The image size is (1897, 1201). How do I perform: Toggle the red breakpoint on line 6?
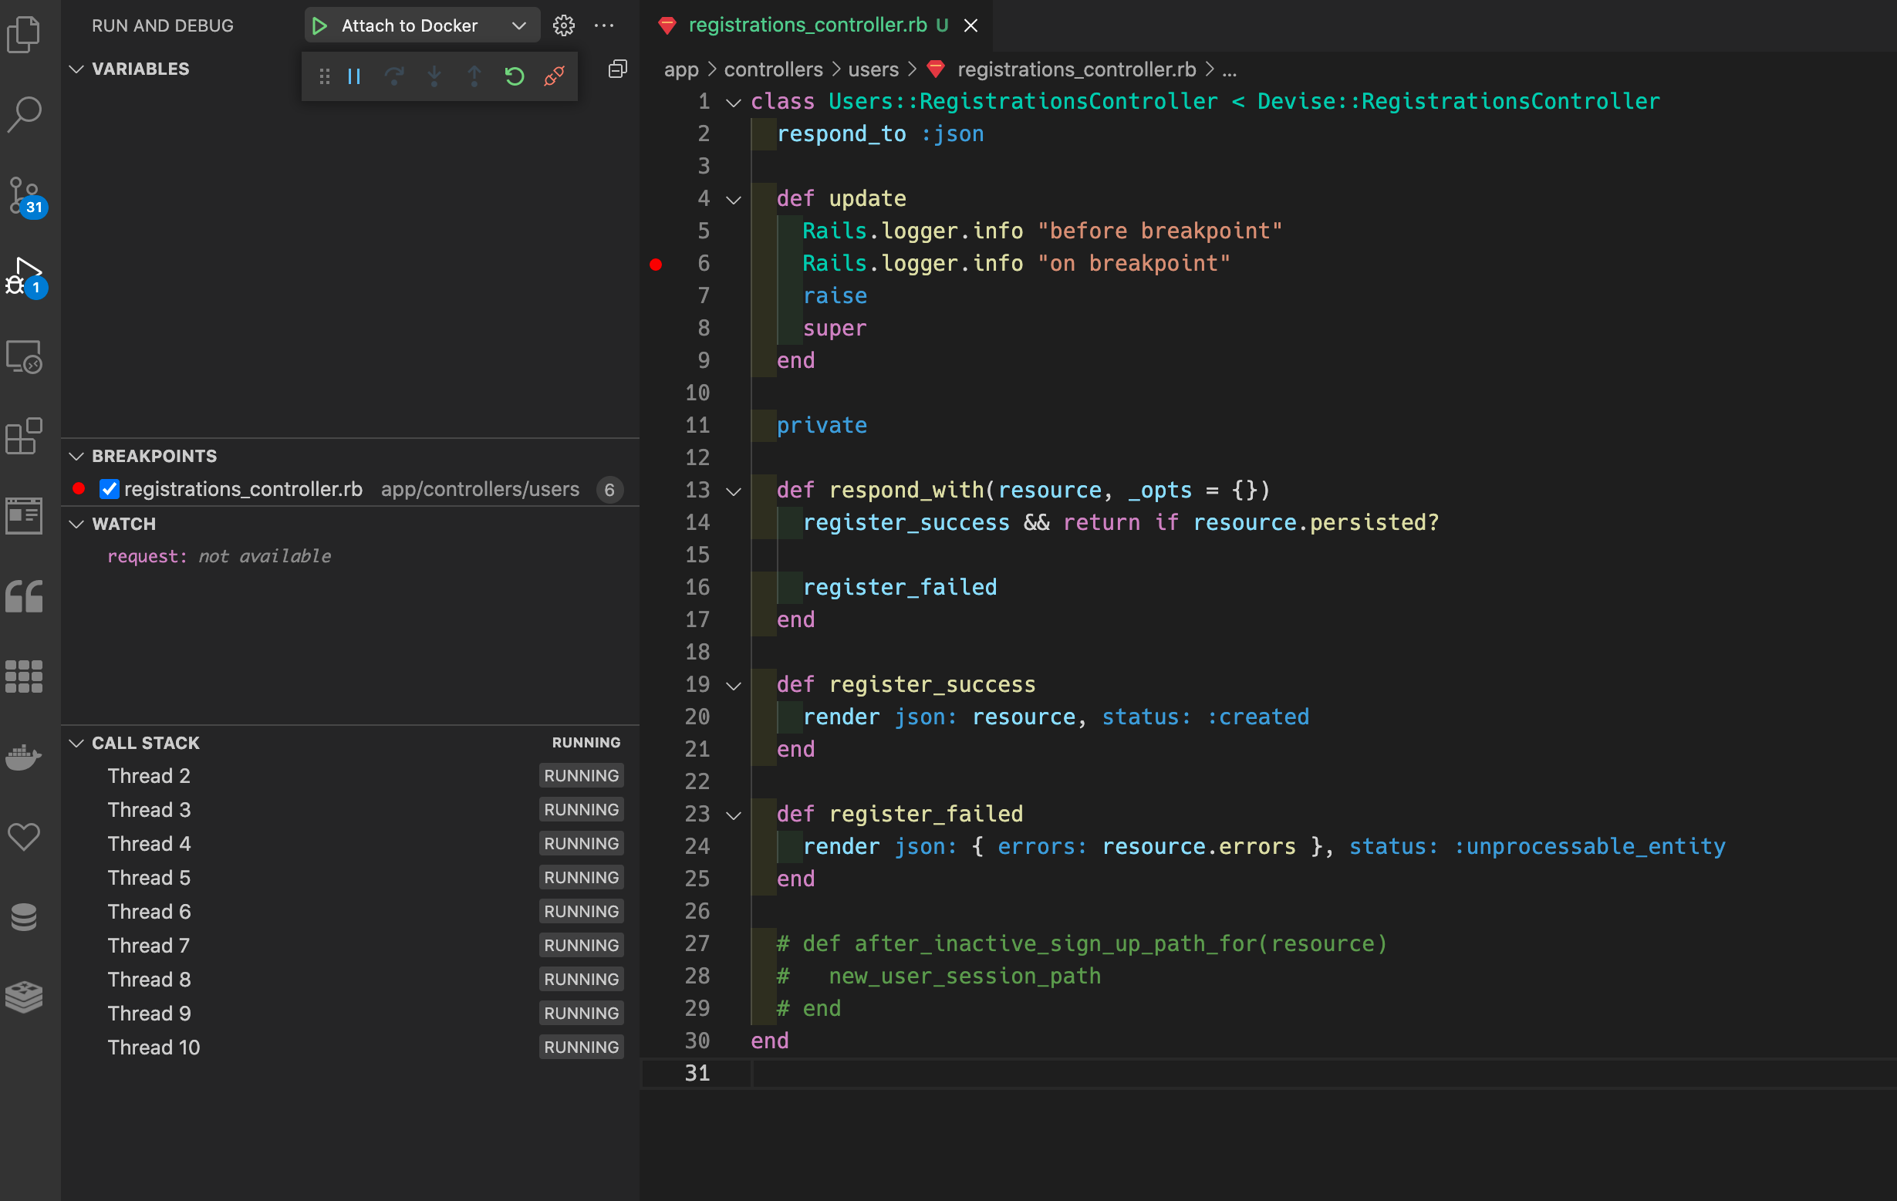point(657,263)
